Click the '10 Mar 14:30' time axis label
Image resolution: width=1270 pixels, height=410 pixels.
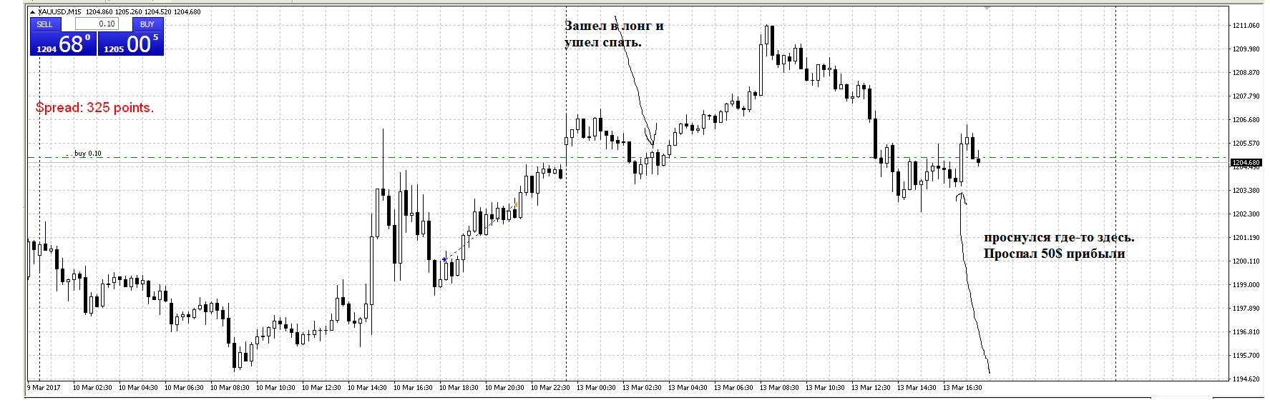click(x=366, y=388)
